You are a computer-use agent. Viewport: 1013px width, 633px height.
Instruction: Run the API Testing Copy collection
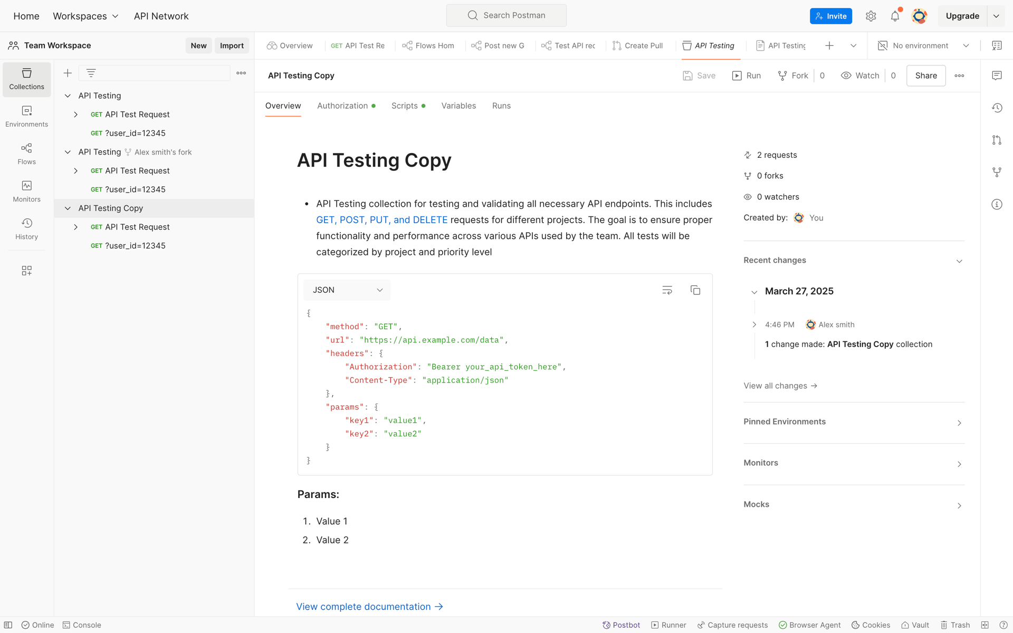(747, 76)
